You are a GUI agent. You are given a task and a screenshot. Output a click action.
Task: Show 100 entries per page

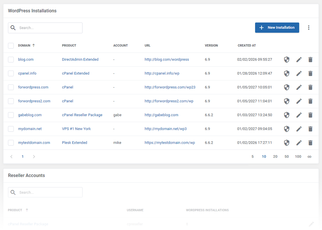(298, 157)
